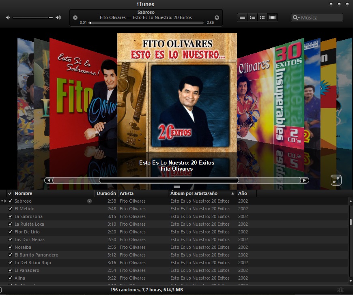This screenshot has width=353, height=295.
Task: Switch to List view
Action: click(242, 17)
